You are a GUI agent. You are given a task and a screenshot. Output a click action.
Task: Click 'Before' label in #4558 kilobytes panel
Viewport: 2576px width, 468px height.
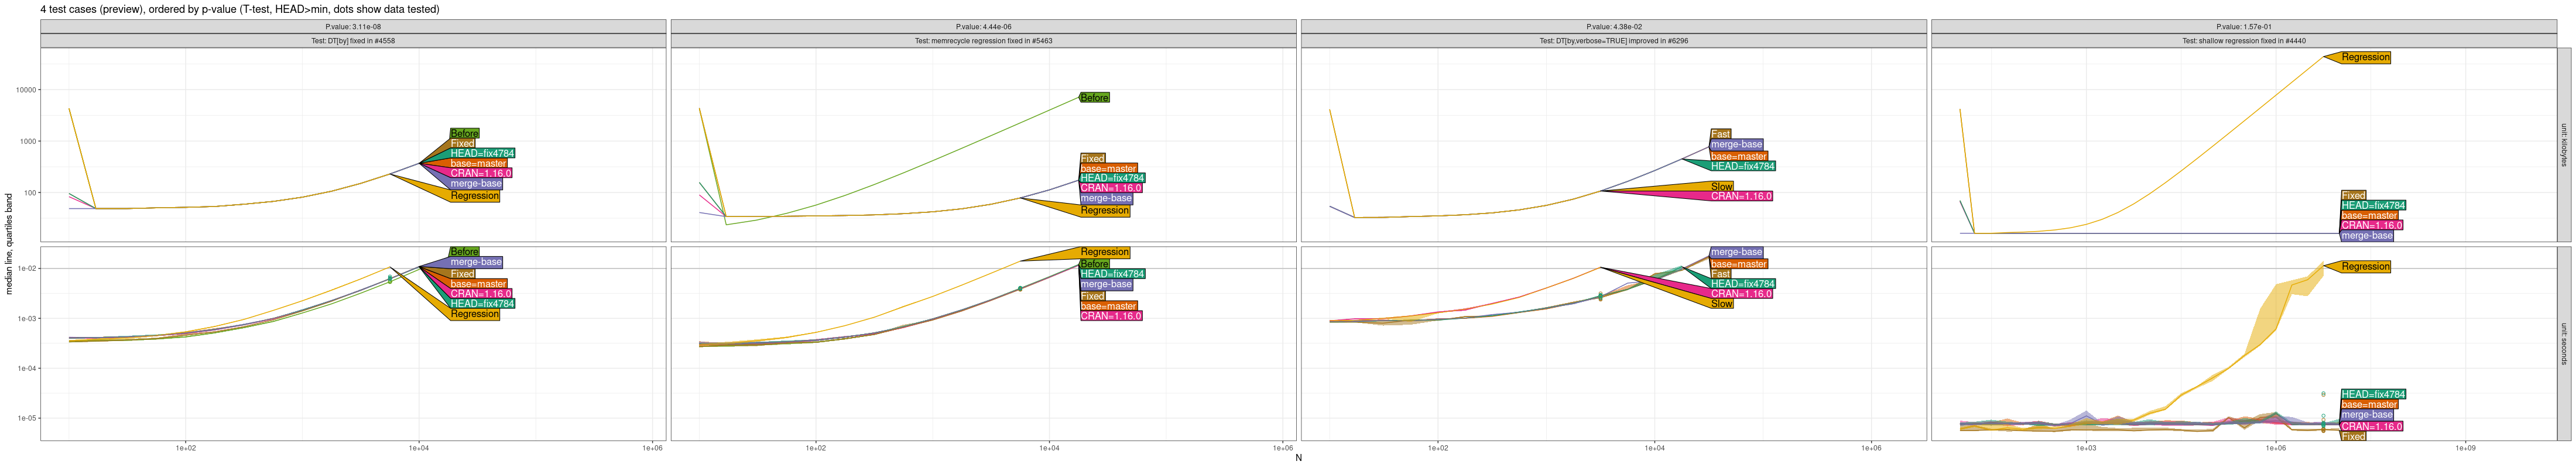[x=464, y=134]
